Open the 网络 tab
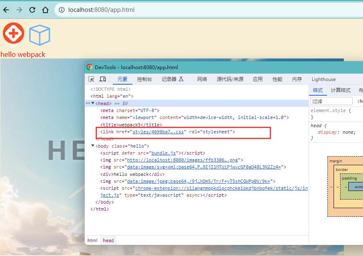 coord(202,79)
